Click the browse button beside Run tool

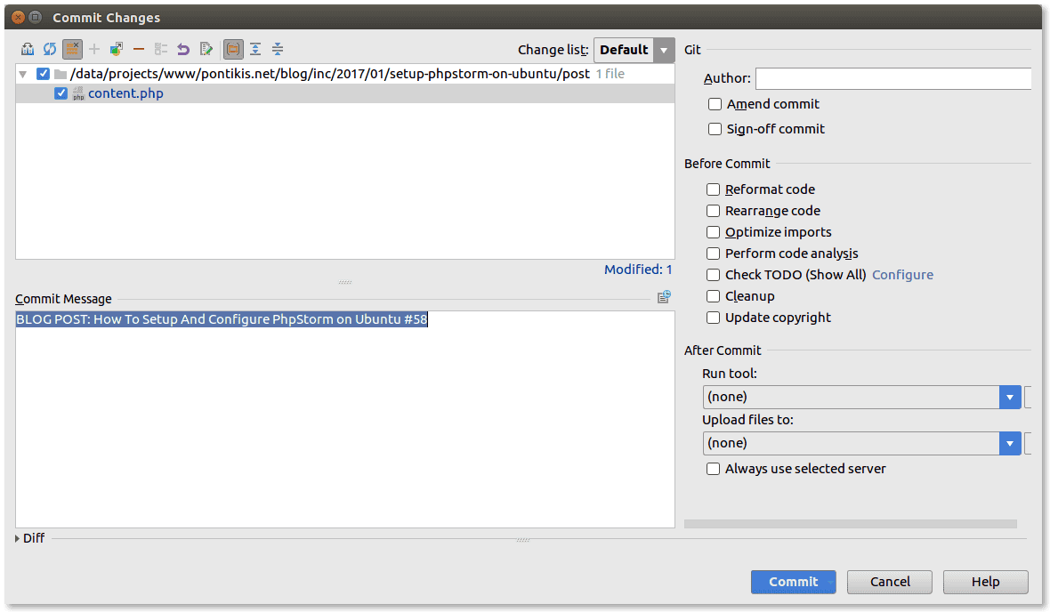click(1028, 397)
